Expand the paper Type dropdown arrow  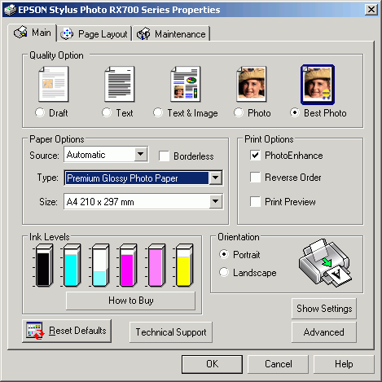click(x=216, y=178)
